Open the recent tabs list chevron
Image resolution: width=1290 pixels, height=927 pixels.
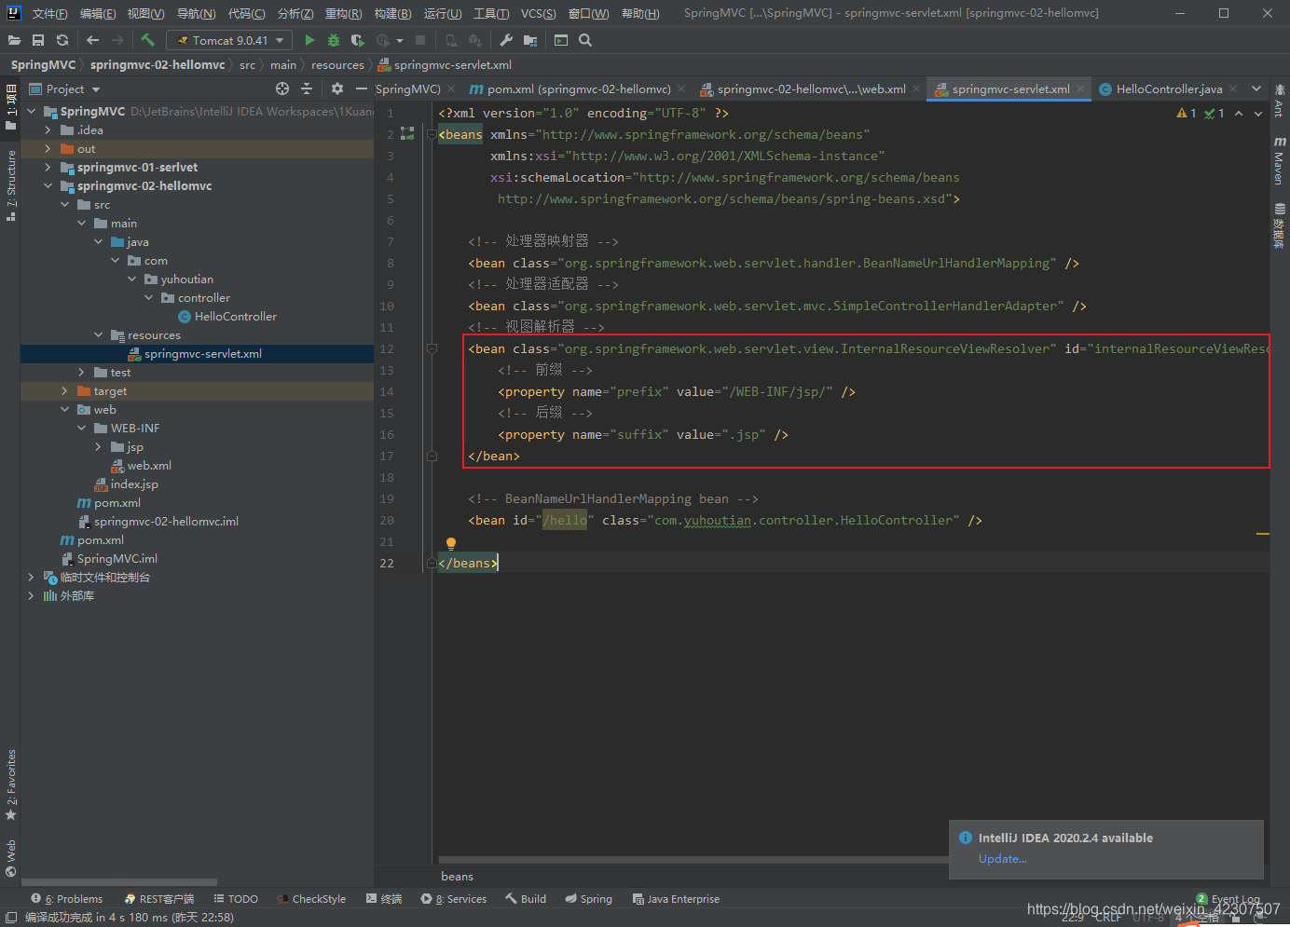1256,89
